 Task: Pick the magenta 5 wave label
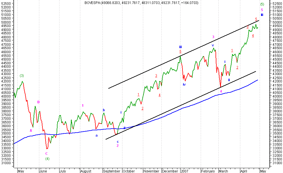262,10
